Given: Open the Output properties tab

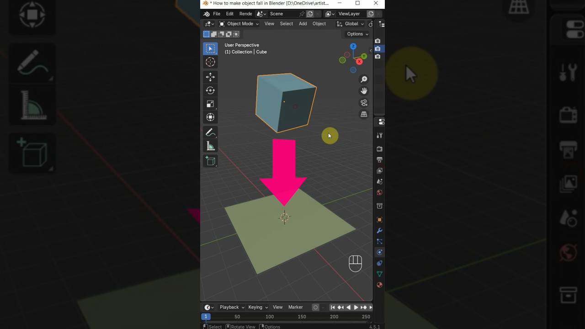Looking at the screenshot, I should (379, 160).
